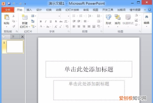153x103 pixels.
Task: Switch to the Outline pane tab
Action: point(13,37)
